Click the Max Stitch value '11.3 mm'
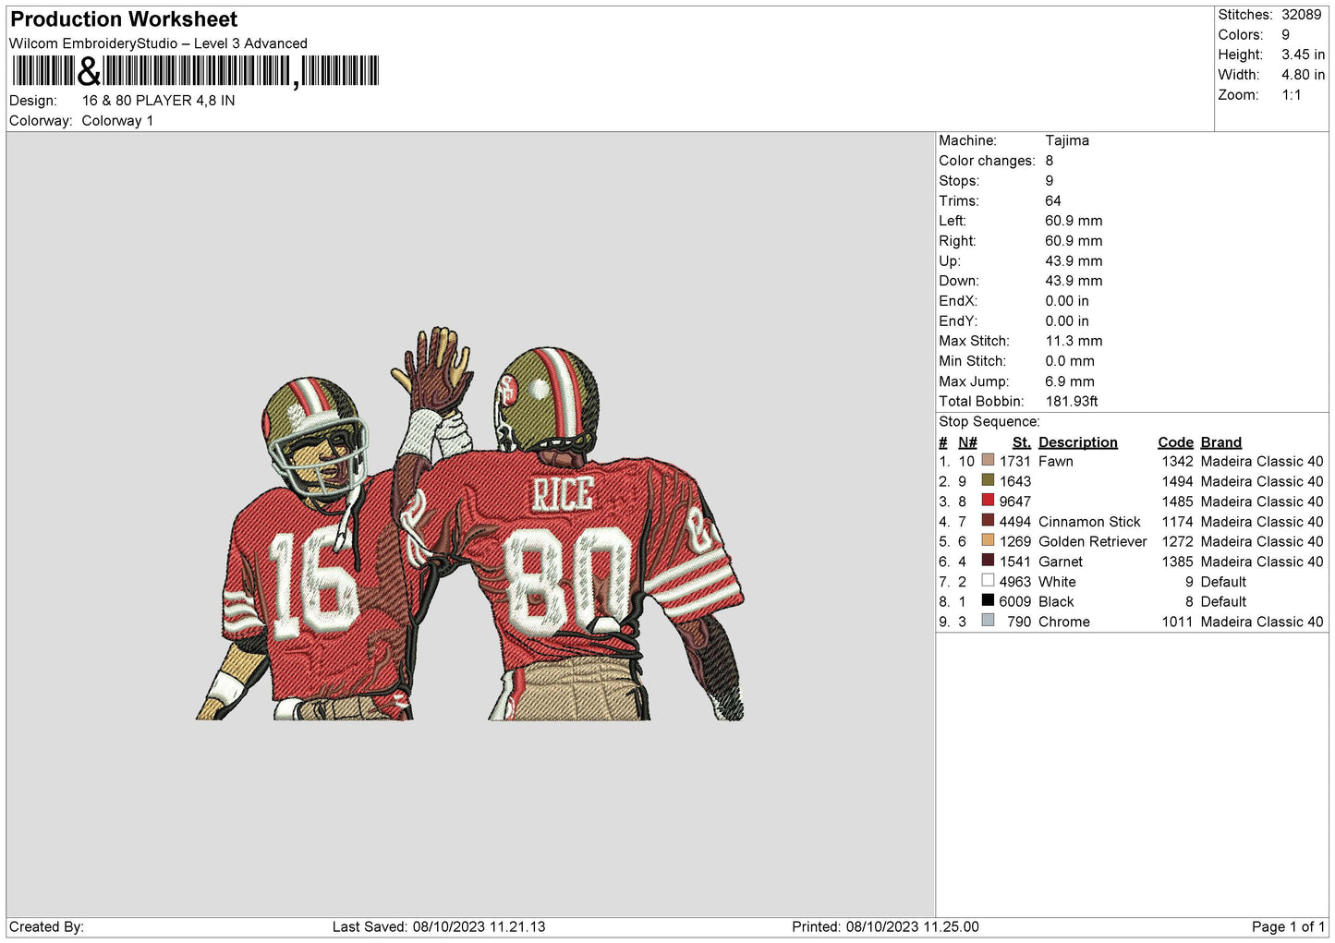 pos(1074,341)
